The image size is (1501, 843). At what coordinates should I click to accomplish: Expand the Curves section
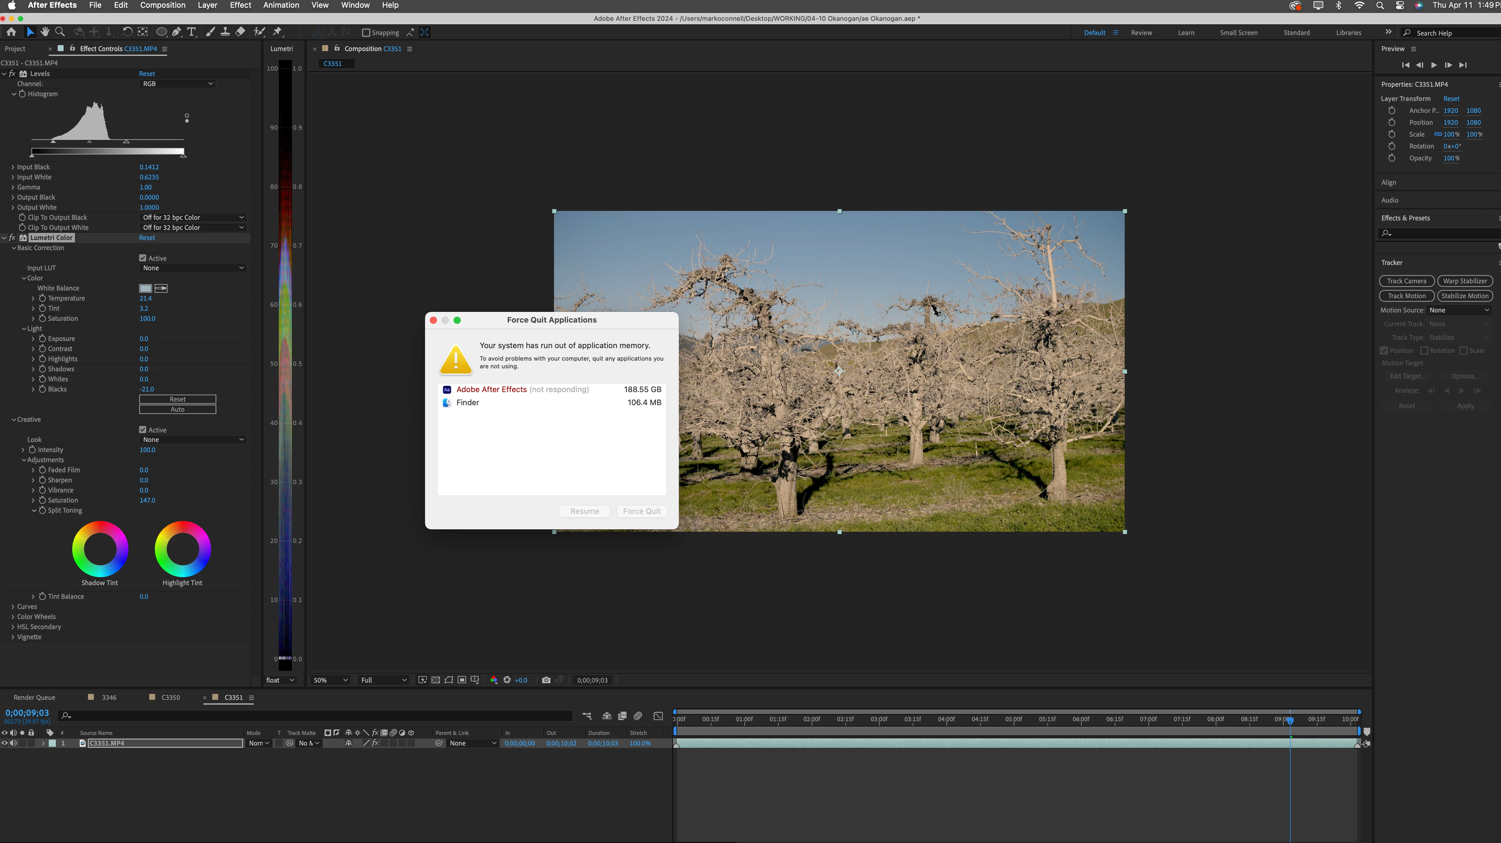13,607
